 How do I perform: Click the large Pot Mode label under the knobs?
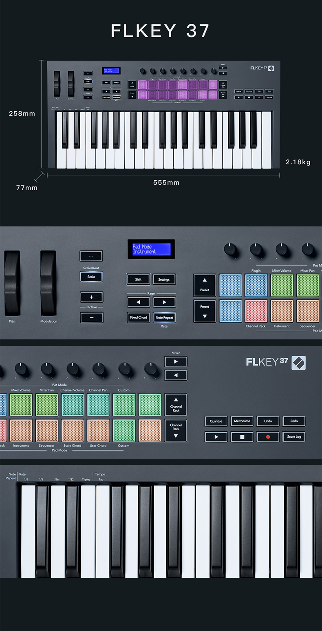click(x=60, y=385)
